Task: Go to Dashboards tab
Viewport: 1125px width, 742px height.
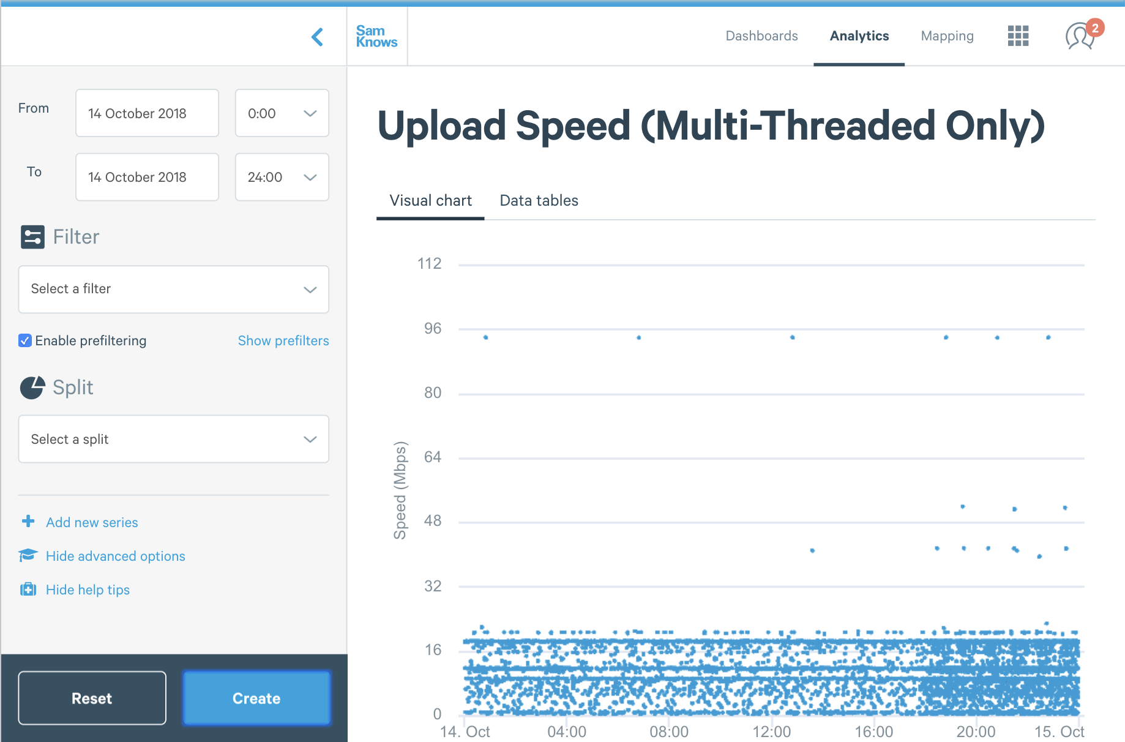Action: [x=761, y=36]
